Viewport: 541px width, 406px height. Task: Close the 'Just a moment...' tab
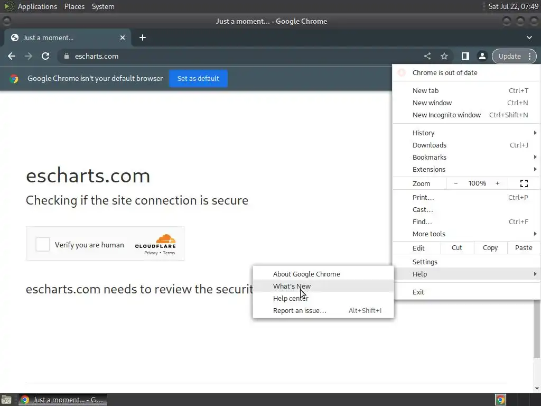123,38
